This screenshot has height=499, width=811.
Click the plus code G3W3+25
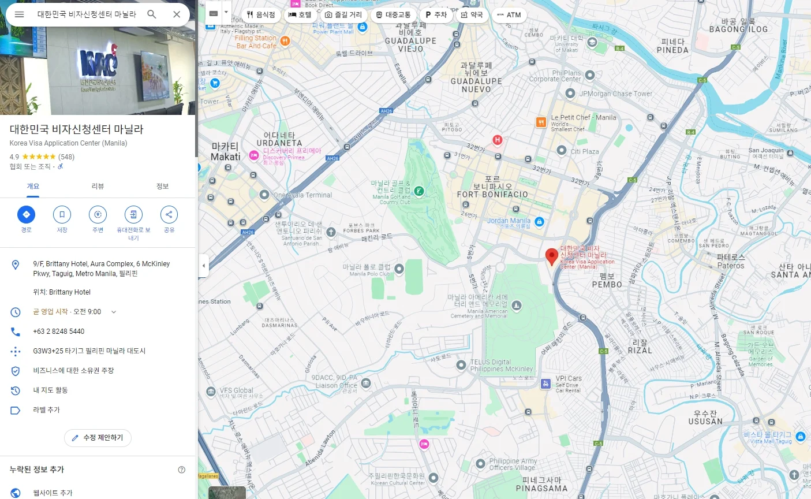[x=89, y=351]
